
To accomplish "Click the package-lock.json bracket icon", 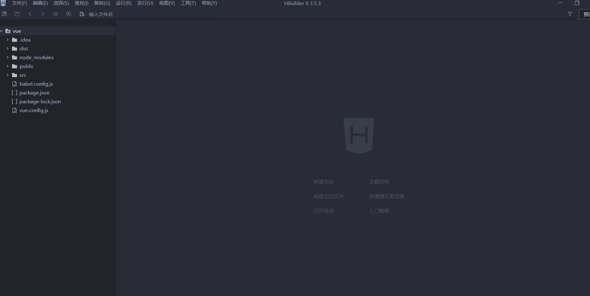I will [14, 101].
